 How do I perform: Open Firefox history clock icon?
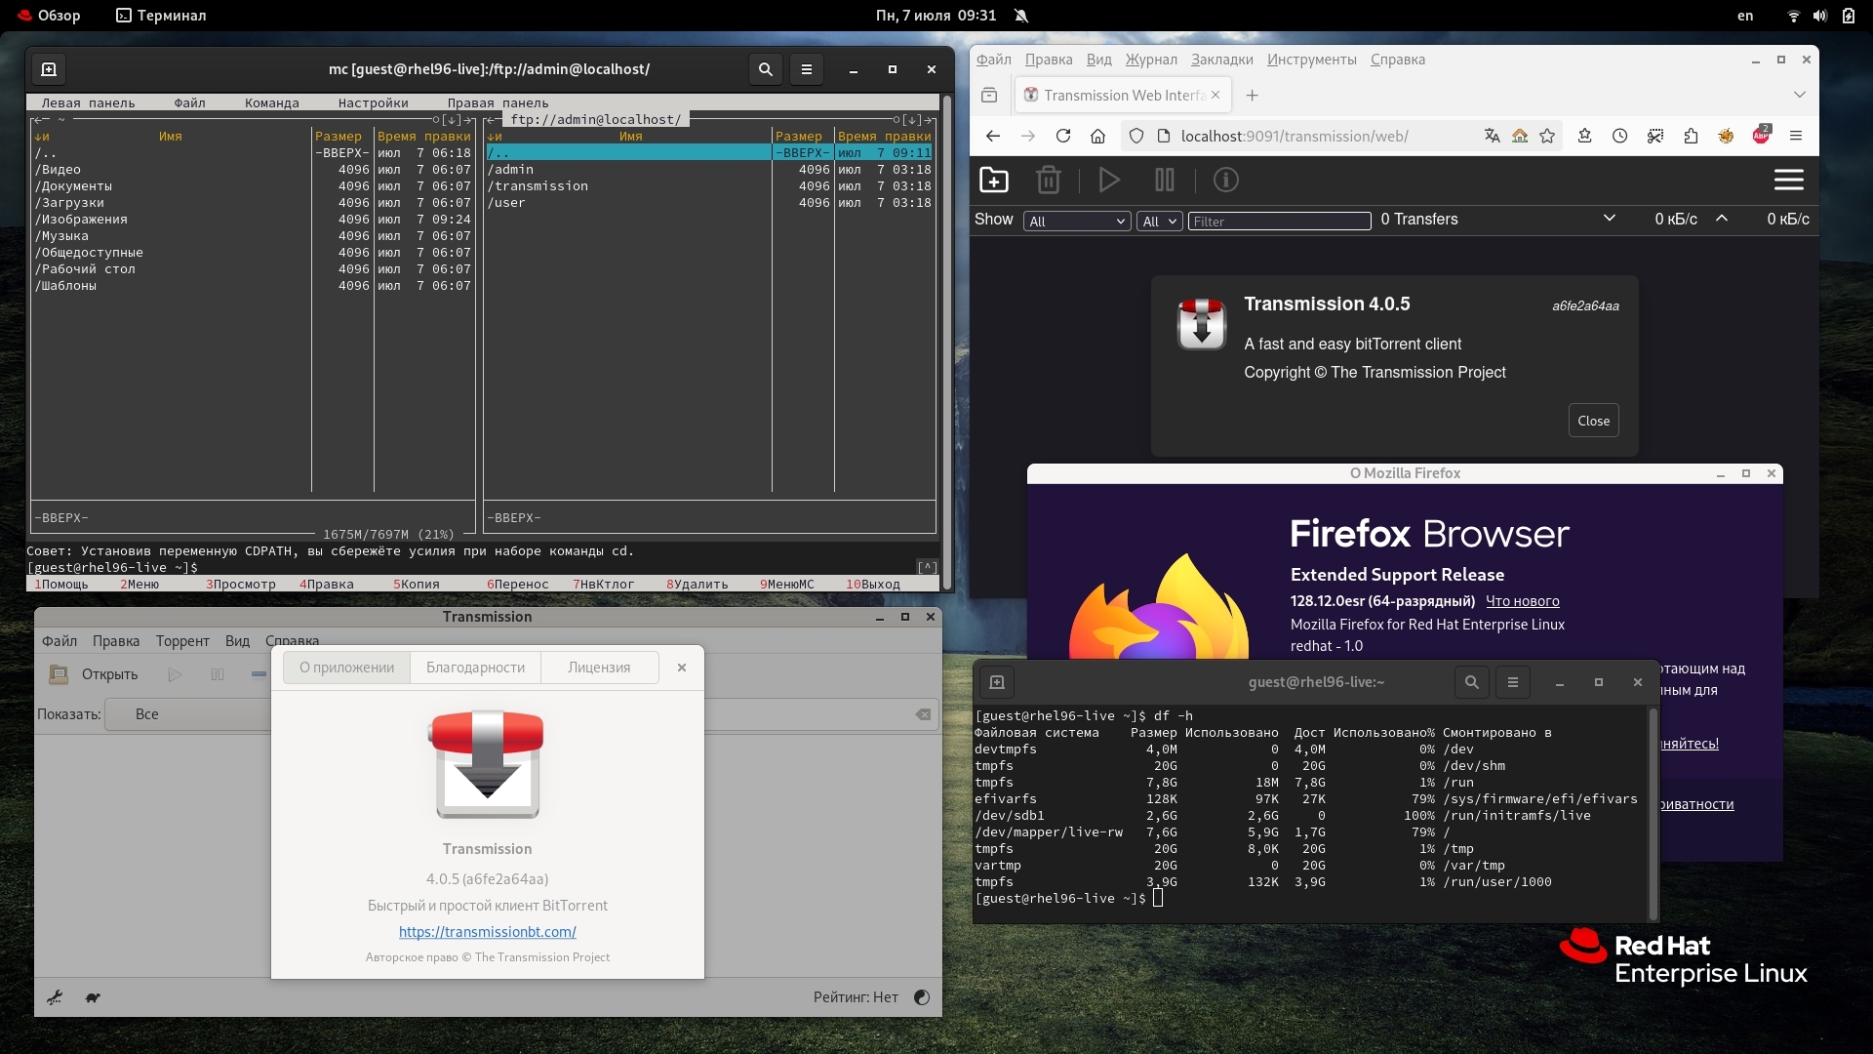pyautogui.click(x=1619, y=137)
